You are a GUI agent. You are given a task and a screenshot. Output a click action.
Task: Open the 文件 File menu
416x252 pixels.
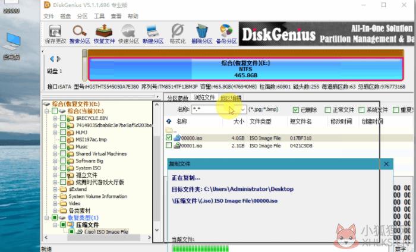click(x=49, y=16)
